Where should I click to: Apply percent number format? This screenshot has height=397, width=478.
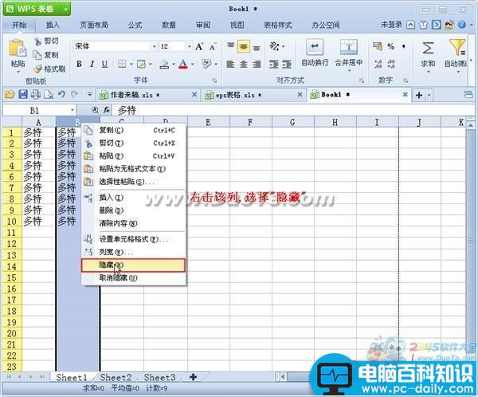pyautogui.click(x=391, y=46)
